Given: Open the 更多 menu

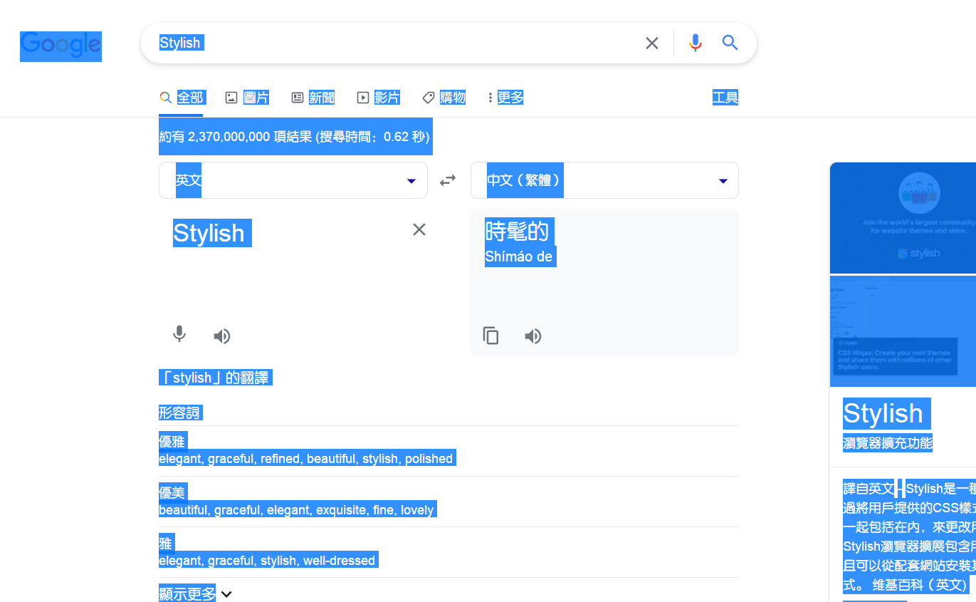Looking at the screenshot, I should coord(506,98).
